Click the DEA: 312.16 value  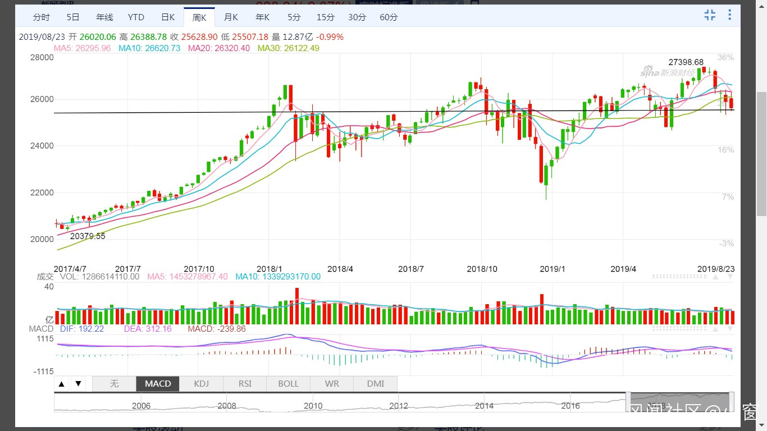[x=148, y=329]
